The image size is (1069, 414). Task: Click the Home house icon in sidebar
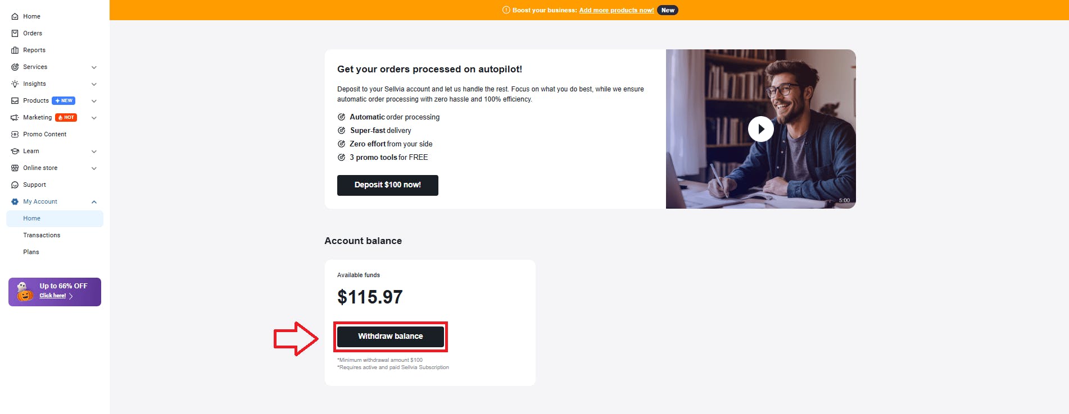[x=15, y=17]
